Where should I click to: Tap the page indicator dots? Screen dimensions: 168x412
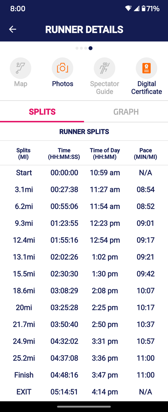coord(84,48)
